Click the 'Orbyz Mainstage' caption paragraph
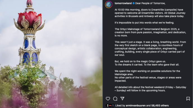The height and width of the screenshot is (108, 193). pyautogui.click(x=150, y=32)
